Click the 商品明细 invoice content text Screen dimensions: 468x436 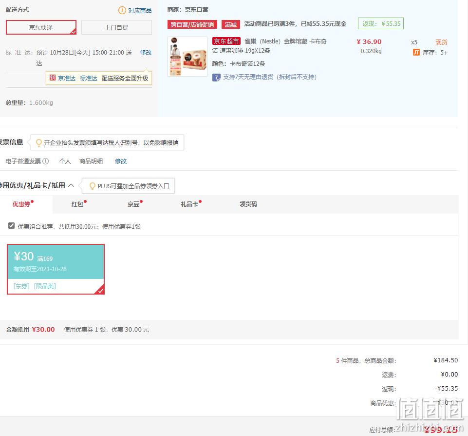91,161
